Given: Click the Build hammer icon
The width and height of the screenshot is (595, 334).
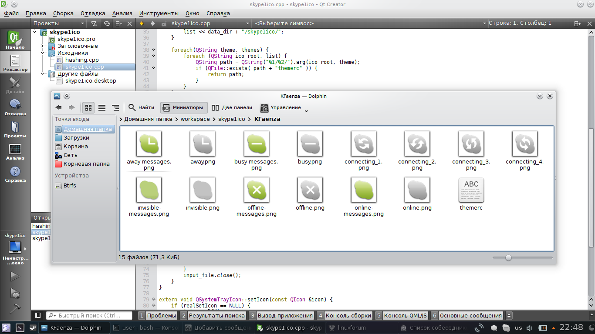Looking at the screenshot, I should 15,308.
